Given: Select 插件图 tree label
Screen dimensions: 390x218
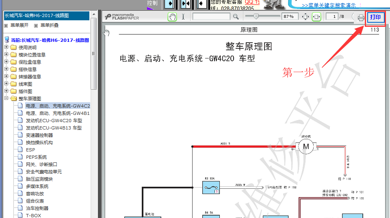Looking at the screenshot, I should click(x=25, y=91).
